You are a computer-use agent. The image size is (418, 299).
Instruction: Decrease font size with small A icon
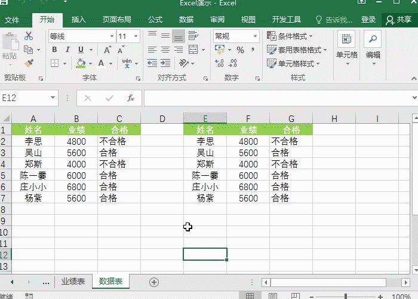(x=121, y=50)
